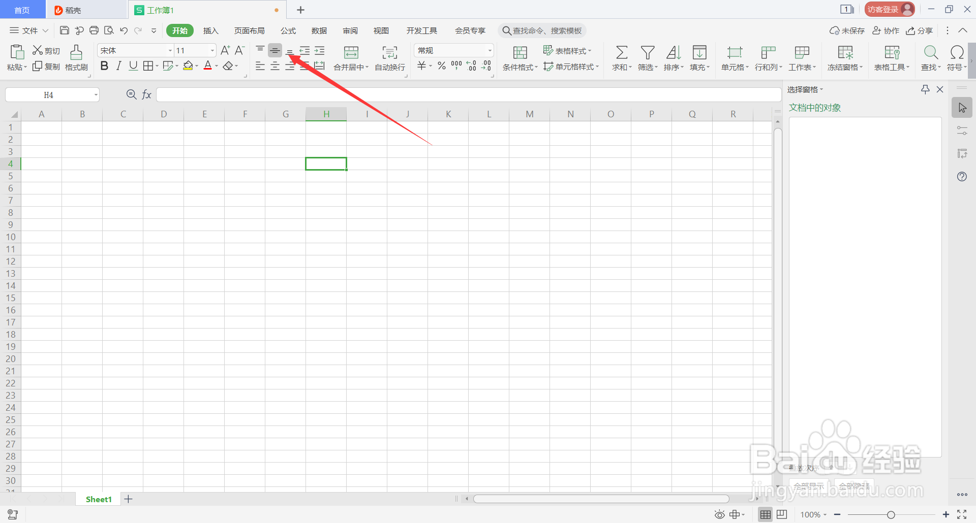The image size is (976, 523).
Task: Click the Filter 筛选 funnel icon
Action: [x=648, y=52]
